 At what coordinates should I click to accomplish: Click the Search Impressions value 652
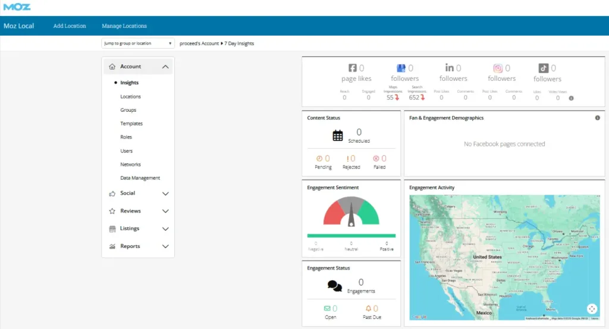(414, 98)
